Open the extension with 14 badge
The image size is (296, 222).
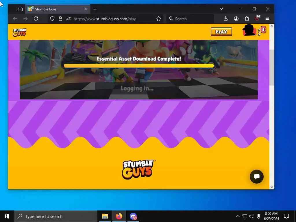click(x=257, y=18)
